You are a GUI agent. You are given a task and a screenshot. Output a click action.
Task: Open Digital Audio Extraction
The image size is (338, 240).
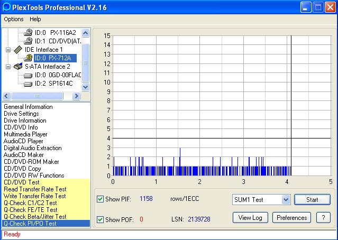(x=33, y=148)
